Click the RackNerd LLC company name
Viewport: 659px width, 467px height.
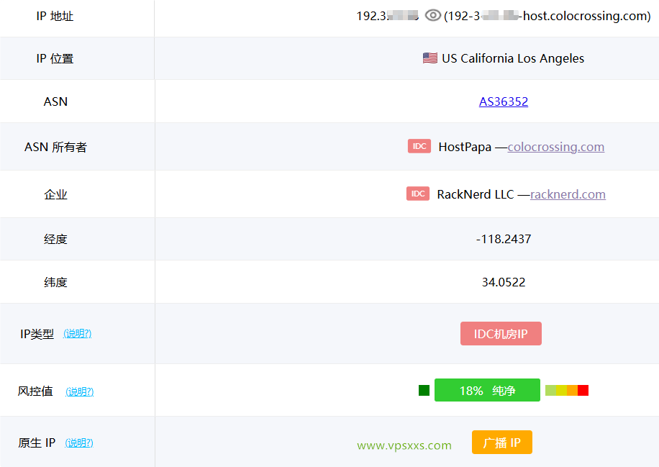pos(476,194)
